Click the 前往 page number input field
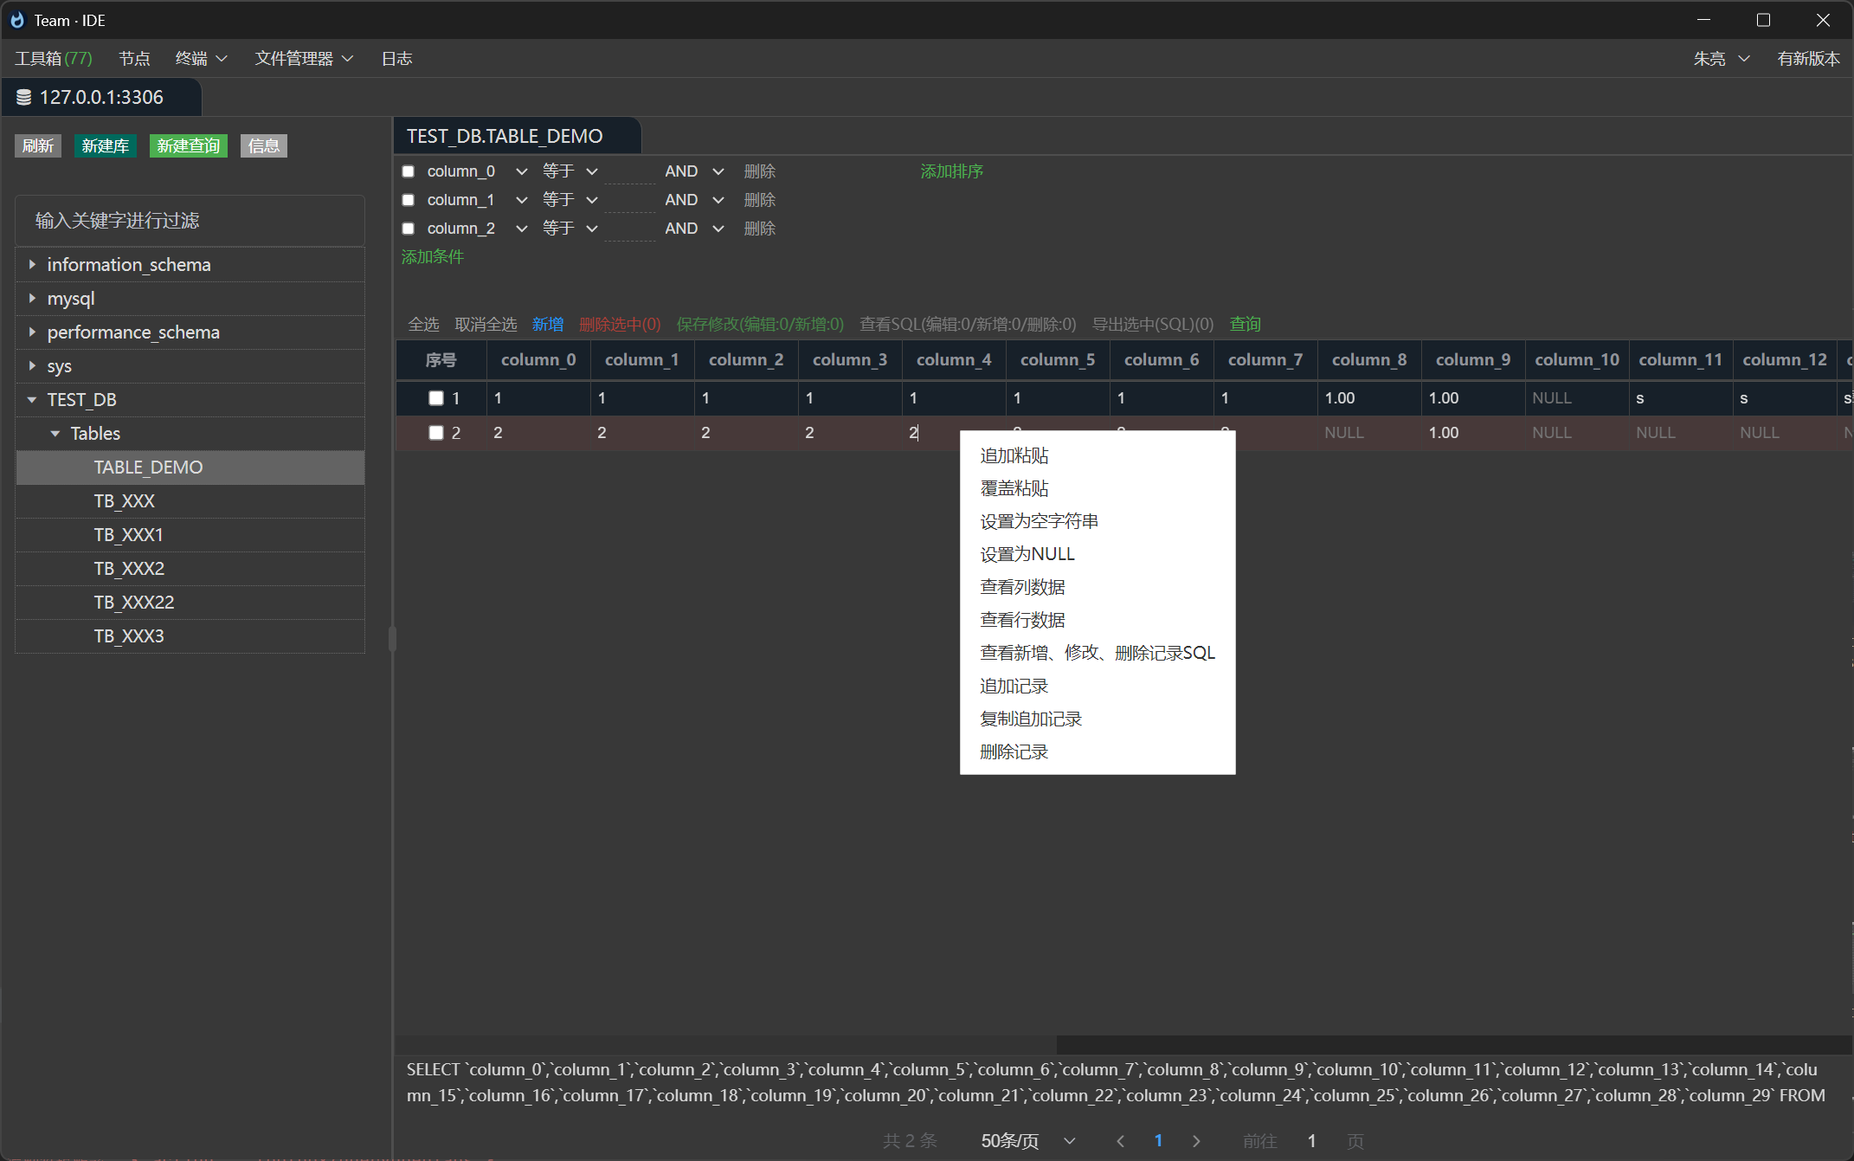1854x1161 pixels. pos(1311,1141)
